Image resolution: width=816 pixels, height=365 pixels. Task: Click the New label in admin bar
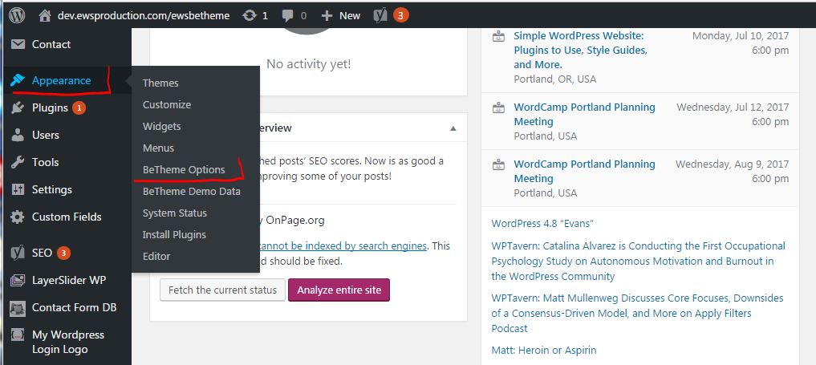tap(350, 16)
